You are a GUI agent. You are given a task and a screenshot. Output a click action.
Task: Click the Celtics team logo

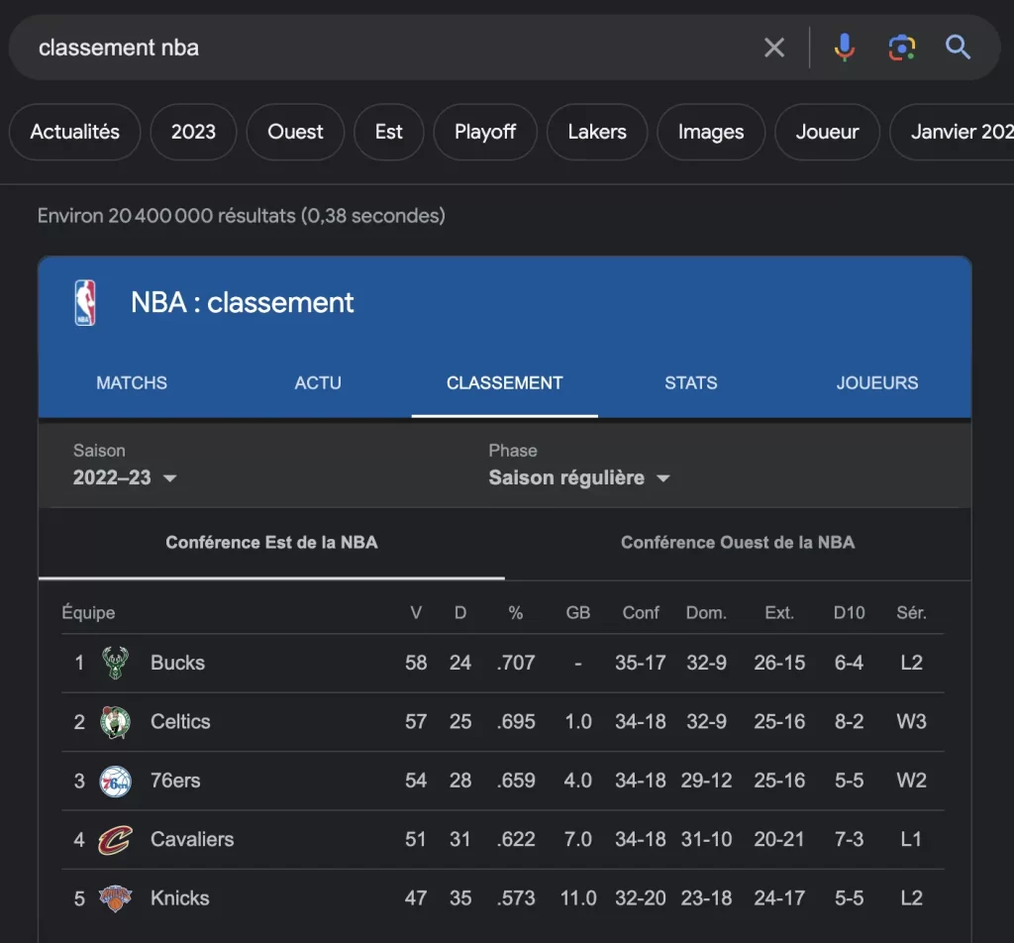(115, 722)
